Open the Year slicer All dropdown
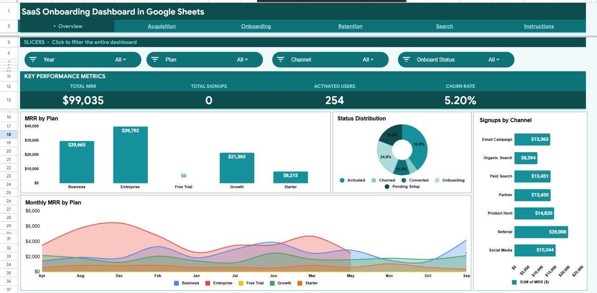Screen dimensions: 597x293 (120, 60)
